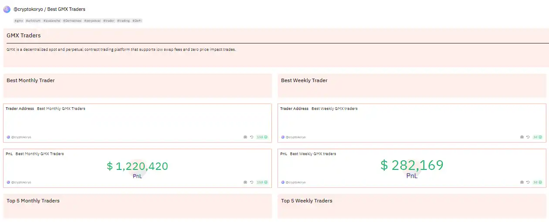This screenshot has height=222, width=549.
Task: Capture camera icon on monthly PnL widget
Action: click(x=245, y=182)
